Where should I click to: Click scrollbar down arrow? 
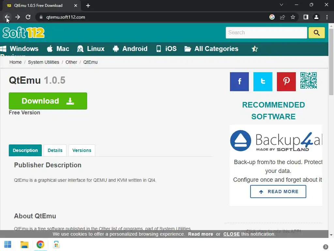[x=331, y=235]
